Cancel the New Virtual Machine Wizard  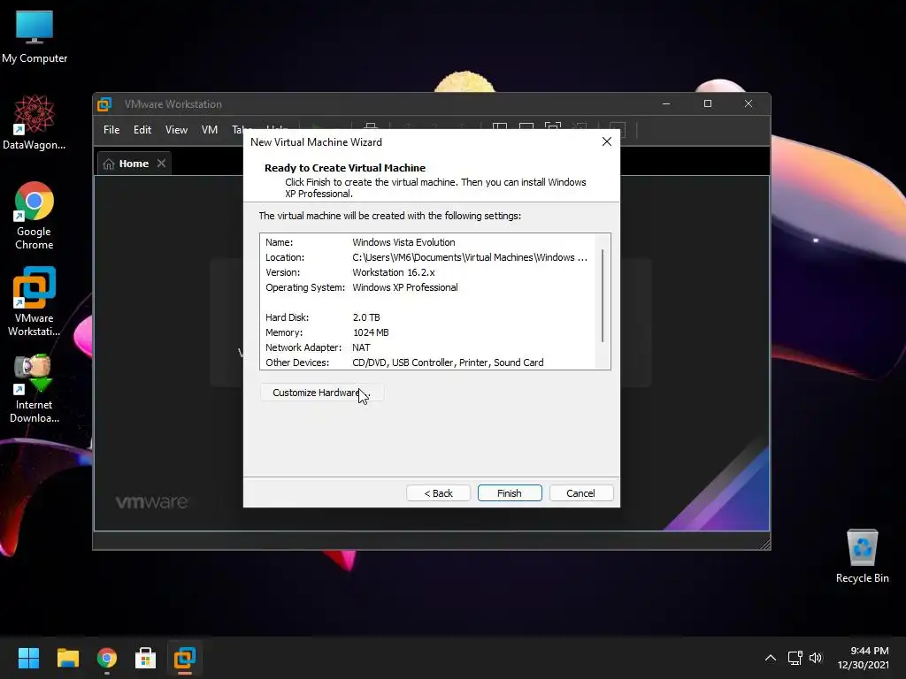(x=580, y=493)
